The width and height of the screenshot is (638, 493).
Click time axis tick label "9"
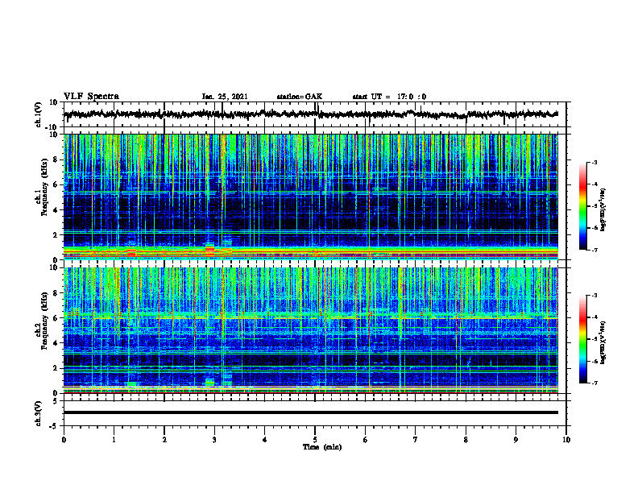[516, 440]
